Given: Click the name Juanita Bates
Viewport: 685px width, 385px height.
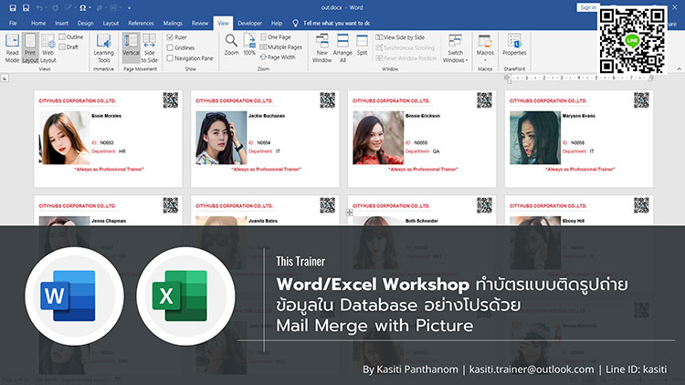Looking at the screenshot, I should (x=263, y=221).
